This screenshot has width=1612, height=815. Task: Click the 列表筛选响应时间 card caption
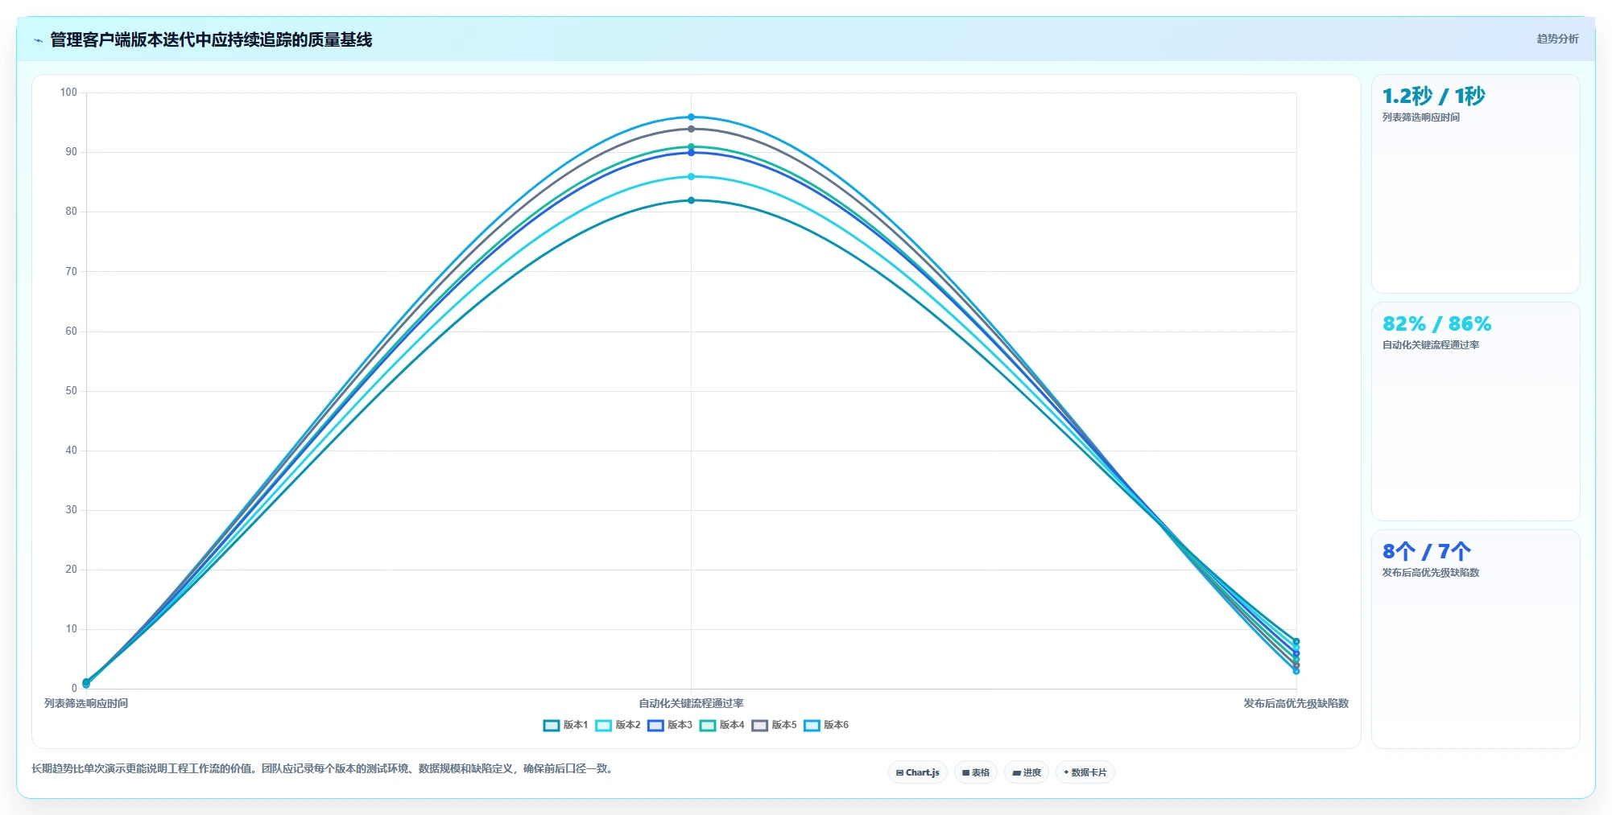[1421, 117]
